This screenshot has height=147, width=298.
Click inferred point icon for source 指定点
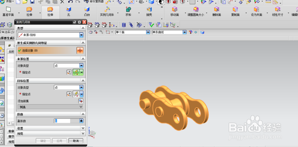[x=76, y=72]
